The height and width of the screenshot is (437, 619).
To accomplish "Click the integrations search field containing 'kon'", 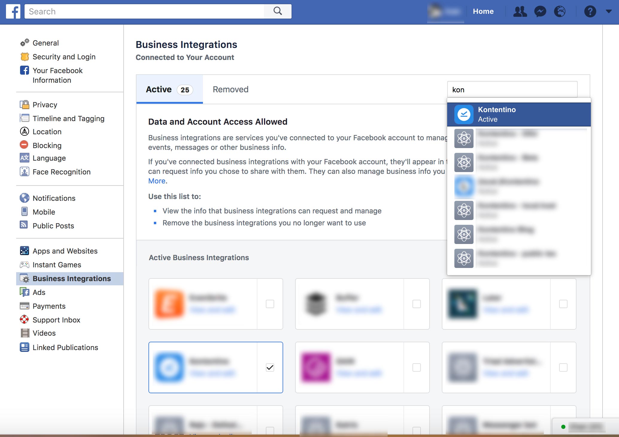I will click(512, 90).
